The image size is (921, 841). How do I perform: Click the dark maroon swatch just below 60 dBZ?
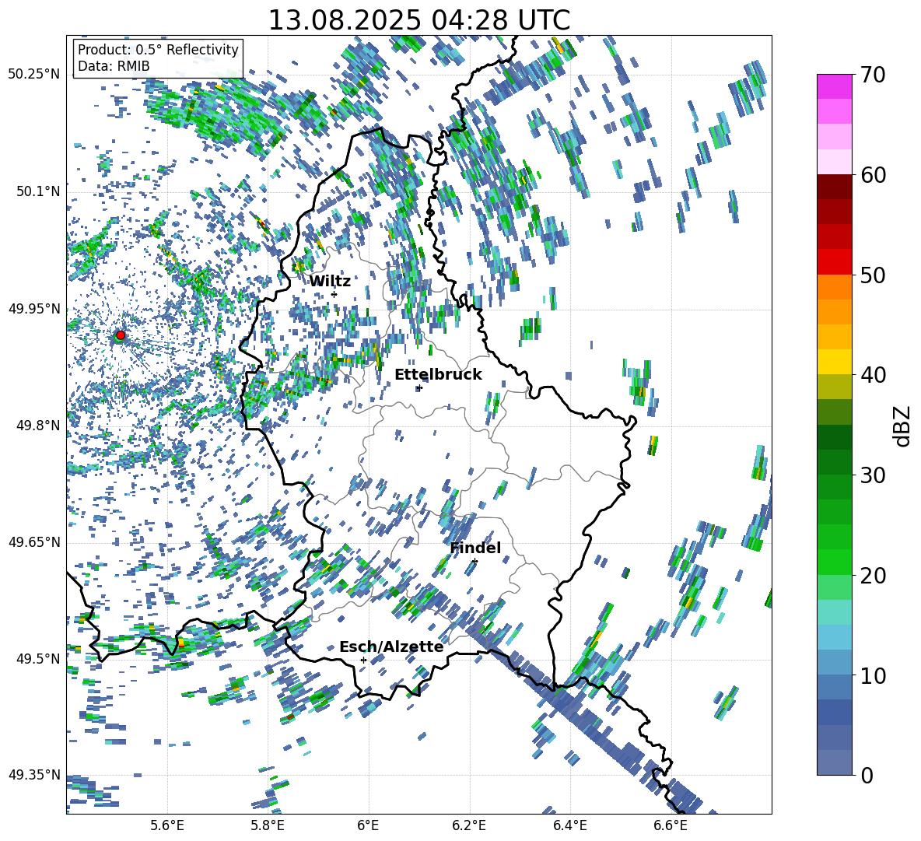click(x=834, y=187)
